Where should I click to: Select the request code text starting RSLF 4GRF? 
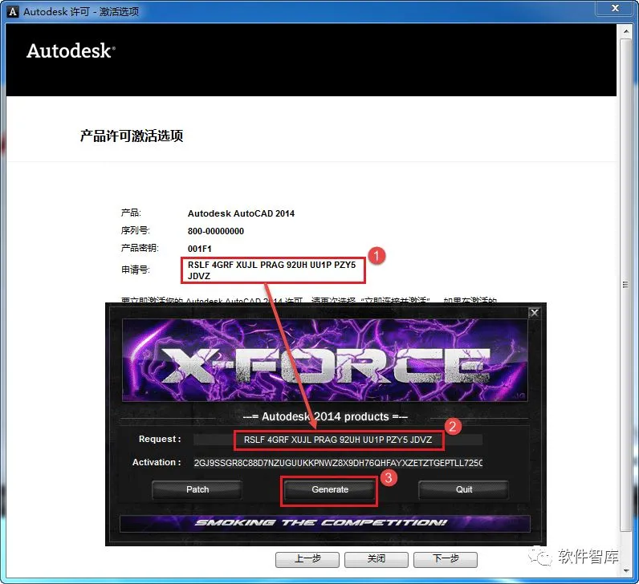(x=272, y=270)
